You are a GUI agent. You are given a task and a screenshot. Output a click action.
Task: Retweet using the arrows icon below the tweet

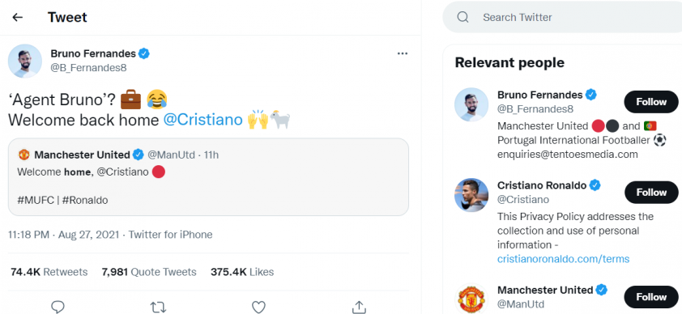coord(158,307)
